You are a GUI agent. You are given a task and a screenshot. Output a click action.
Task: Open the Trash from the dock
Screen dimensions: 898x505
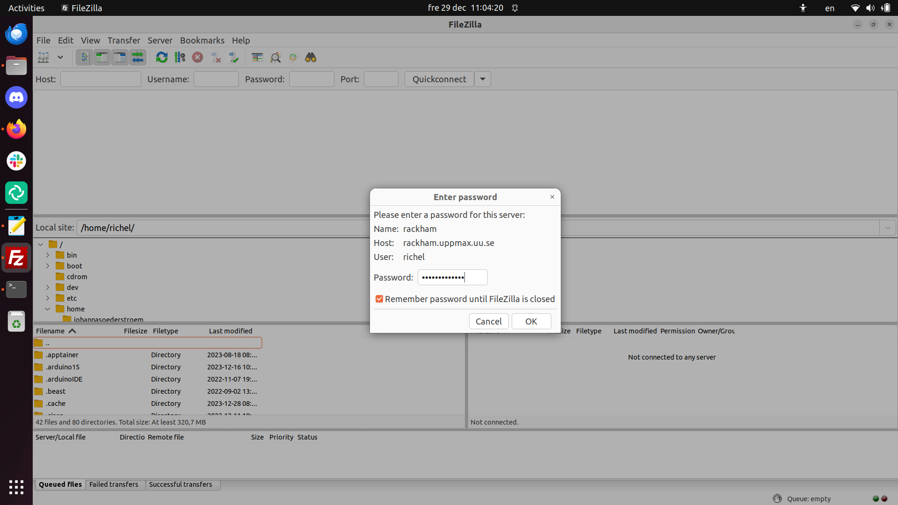click(16, 321)
